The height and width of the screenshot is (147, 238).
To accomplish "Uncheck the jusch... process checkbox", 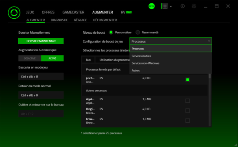I will pyautogui.click(x=188, y=80).
